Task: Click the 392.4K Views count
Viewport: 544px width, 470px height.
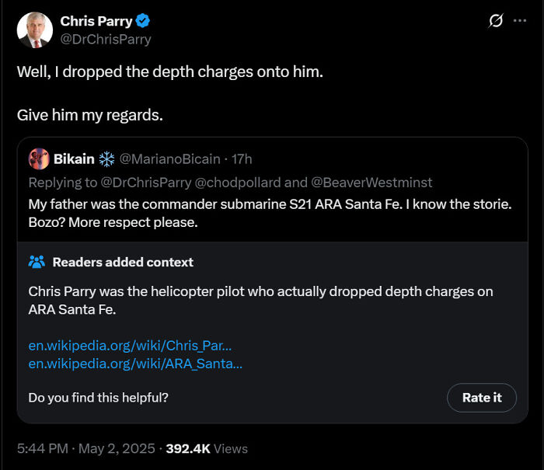Action: [x=207, y=448]
